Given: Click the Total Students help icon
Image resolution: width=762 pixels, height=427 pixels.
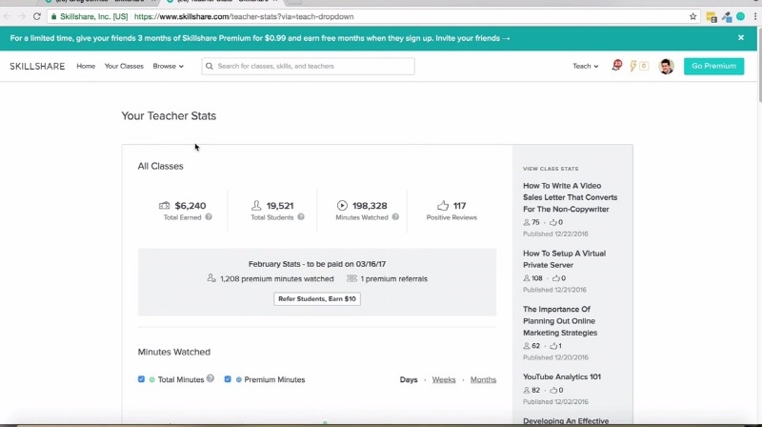Looking at the screenshot, I should (x=301, y=217).
